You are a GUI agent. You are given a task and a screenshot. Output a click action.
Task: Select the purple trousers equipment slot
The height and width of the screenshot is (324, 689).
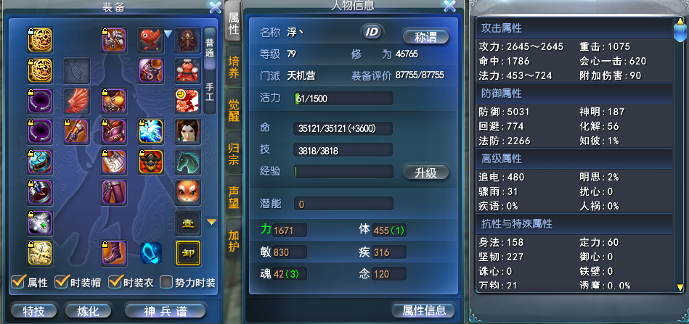pos(114,192)
